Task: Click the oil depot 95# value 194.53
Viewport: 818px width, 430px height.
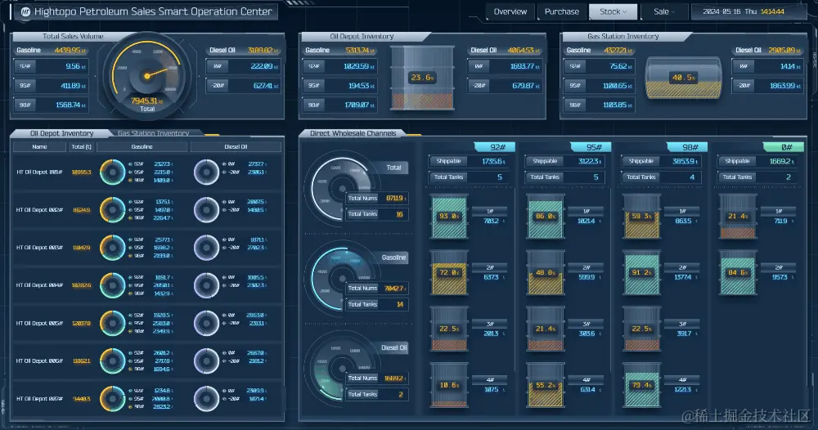Action: [359, 86]
